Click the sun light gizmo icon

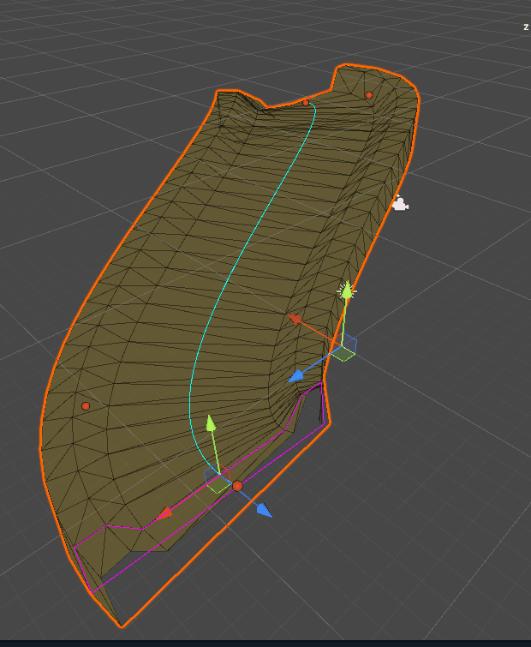(x=347, y=291)
